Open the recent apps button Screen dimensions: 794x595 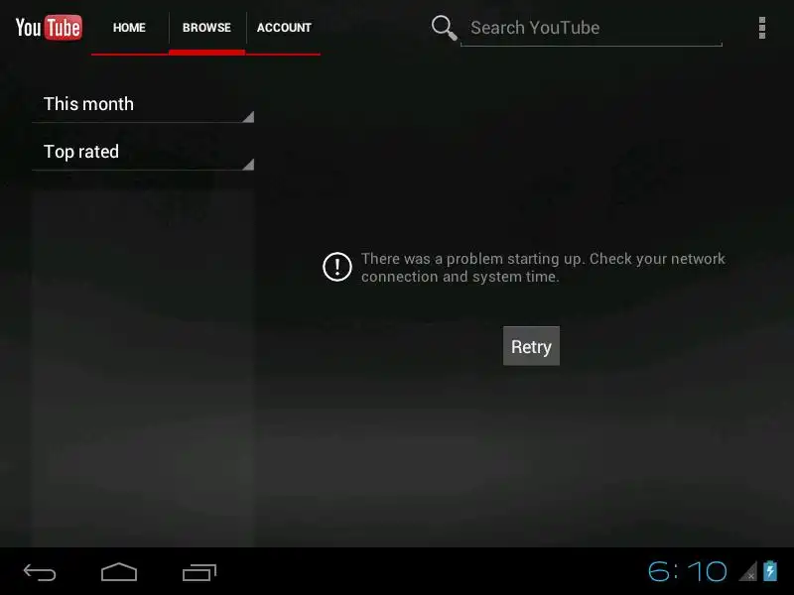pos(199,572)
